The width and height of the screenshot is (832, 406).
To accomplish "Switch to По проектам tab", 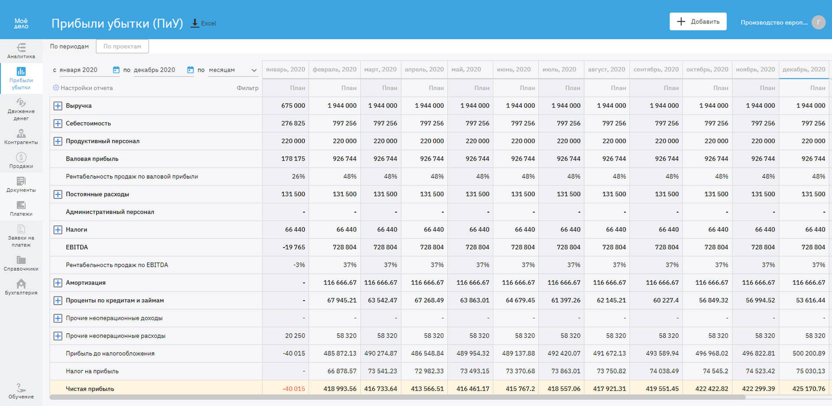I will point(122,46).
